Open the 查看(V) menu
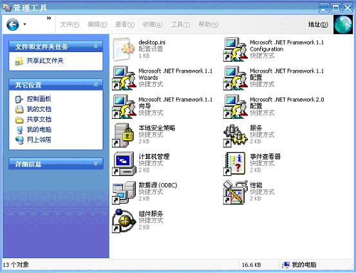The image size is (356, 273). click(125, 24)
